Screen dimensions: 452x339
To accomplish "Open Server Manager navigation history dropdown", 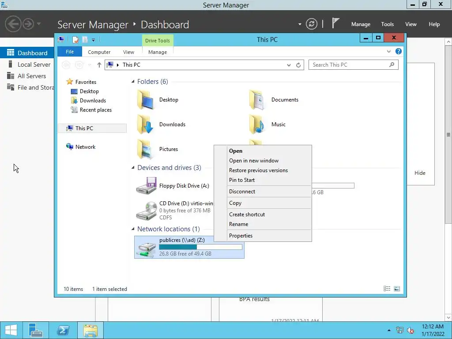I will (x=39, y=24).
